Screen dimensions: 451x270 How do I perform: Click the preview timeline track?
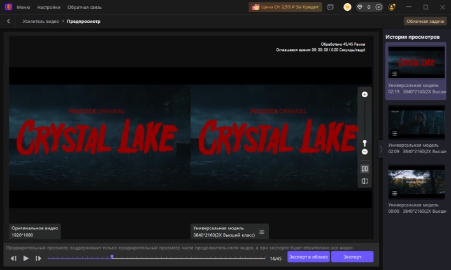156,258
